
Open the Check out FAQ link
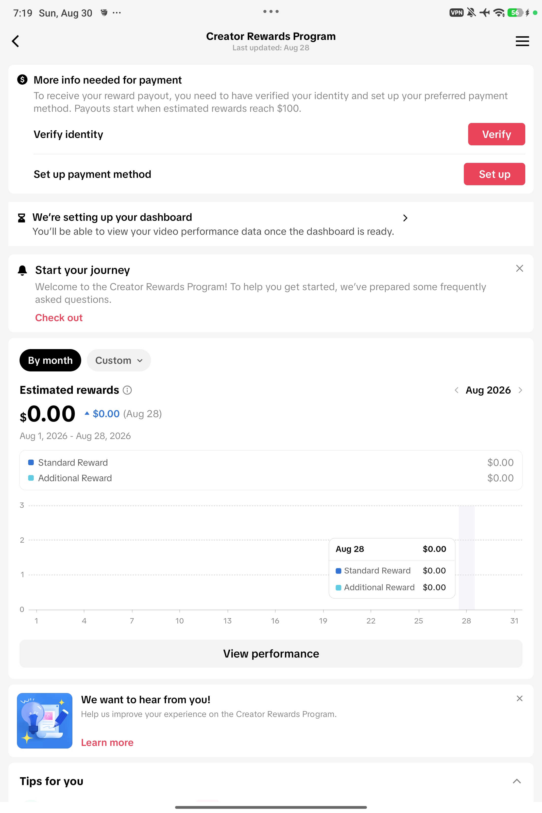[59, 318]
